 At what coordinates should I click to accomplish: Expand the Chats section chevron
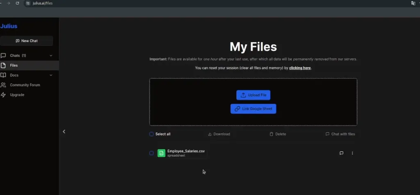51,56
